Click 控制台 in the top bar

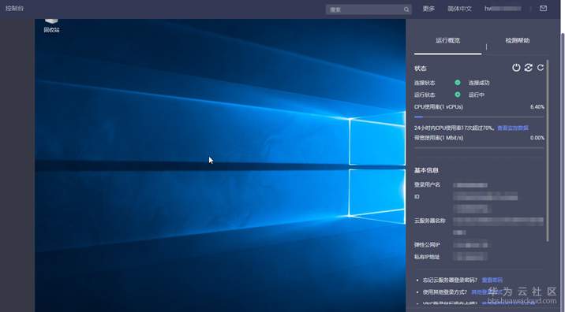[x=15, y=8]
